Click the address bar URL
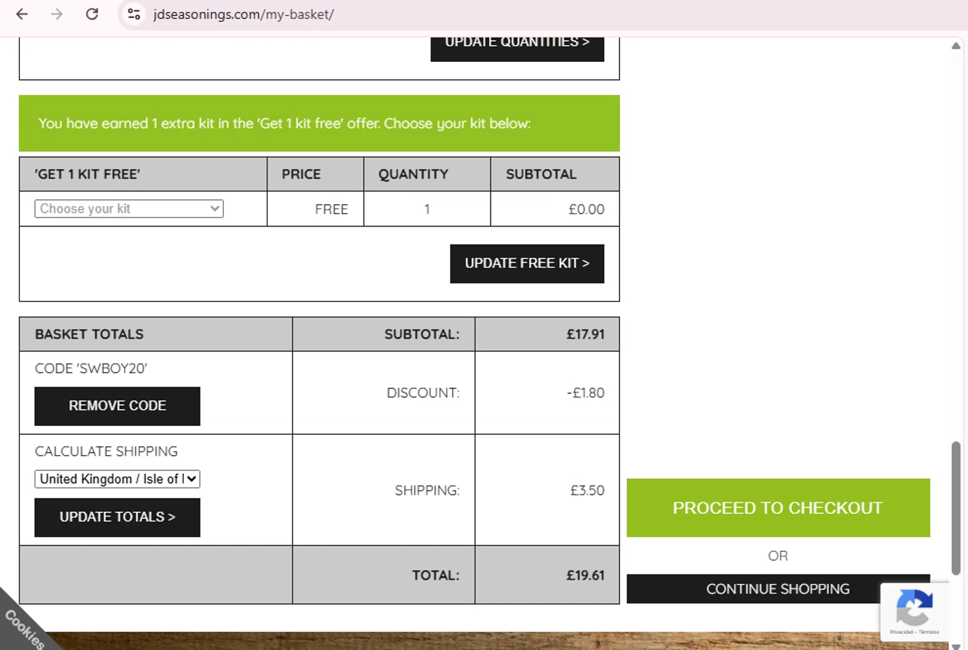Viewport: 968px width, 650px height. point(244,14)
